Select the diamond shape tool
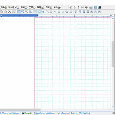 pos(63,12)
